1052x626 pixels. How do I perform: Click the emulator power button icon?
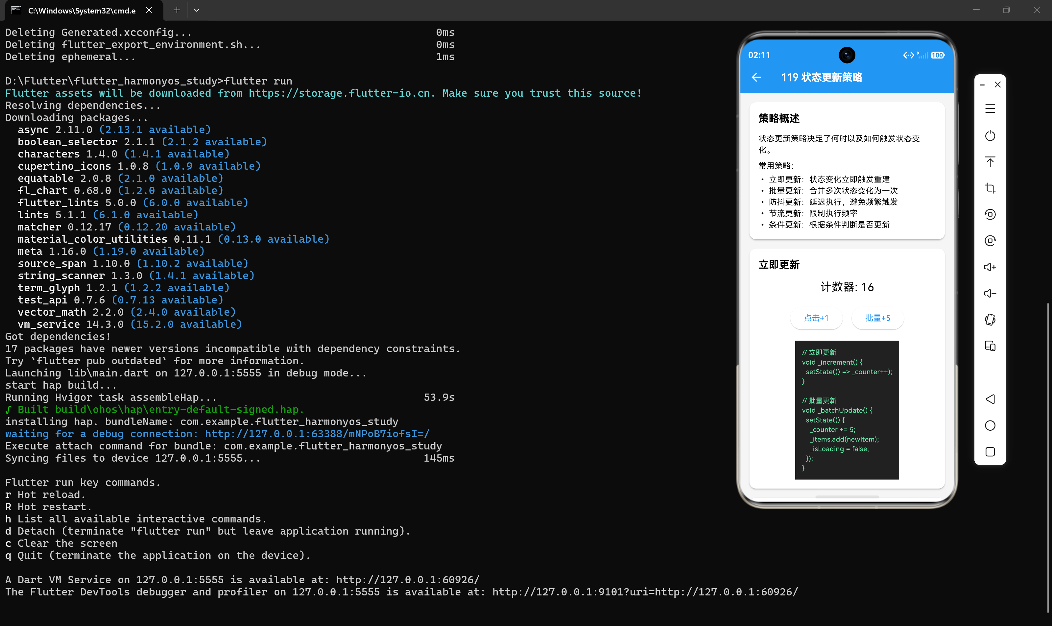(x=990, y=136)
